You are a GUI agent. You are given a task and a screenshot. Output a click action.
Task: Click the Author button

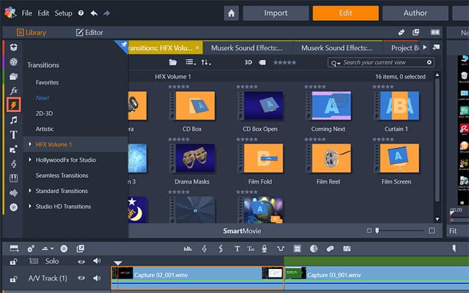point(415,13)
